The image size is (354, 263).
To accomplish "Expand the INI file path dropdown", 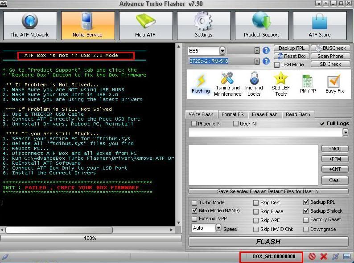I will (346, 132).
